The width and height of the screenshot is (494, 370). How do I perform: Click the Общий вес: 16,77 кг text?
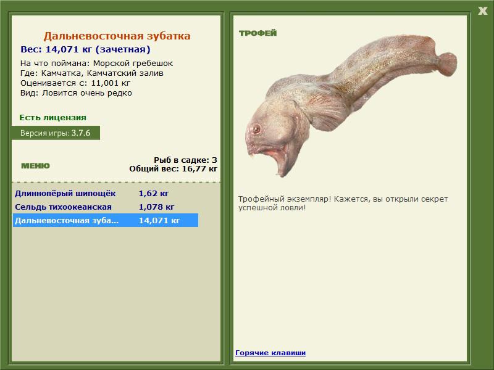174,168
